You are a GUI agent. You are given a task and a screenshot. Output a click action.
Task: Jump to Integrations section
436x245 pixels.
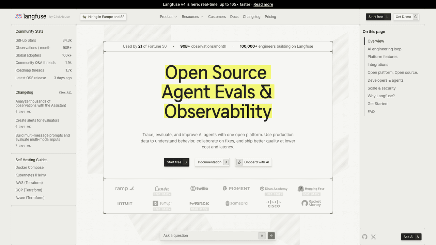(x=378, y=65)
